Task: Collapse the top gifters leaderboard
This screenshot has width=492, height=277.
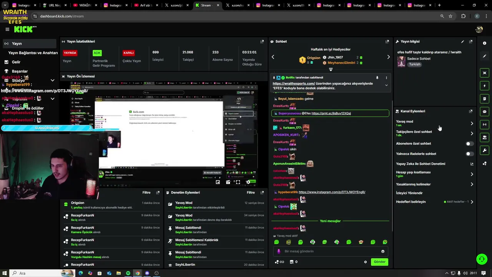Action: [x=331, y=70]
